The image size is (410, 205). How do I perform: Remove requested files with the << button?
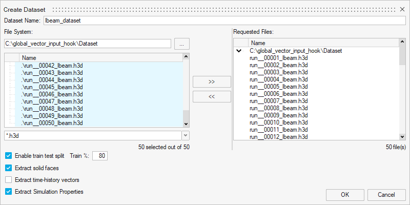coord(212,97)
